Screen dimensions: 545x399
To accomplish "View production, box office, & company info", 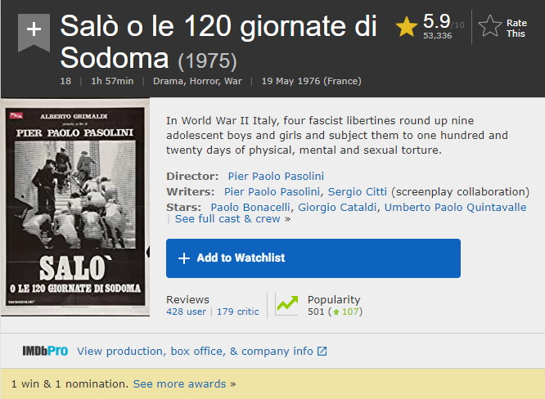I will pos(195,351).
